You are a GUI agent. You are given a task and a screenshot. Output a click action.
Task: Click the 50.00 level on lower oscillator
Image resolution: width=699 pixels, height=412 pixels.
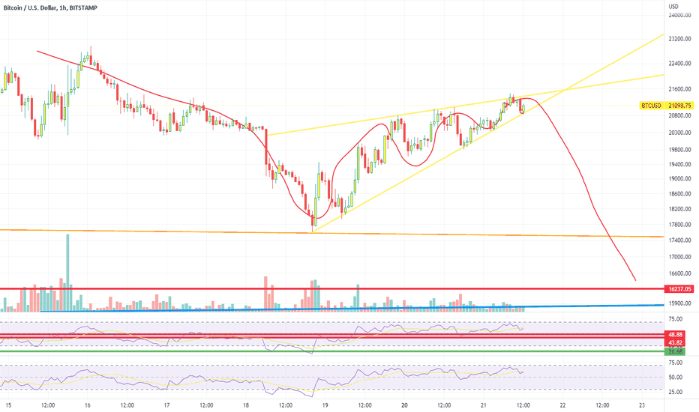pos(676,378)
